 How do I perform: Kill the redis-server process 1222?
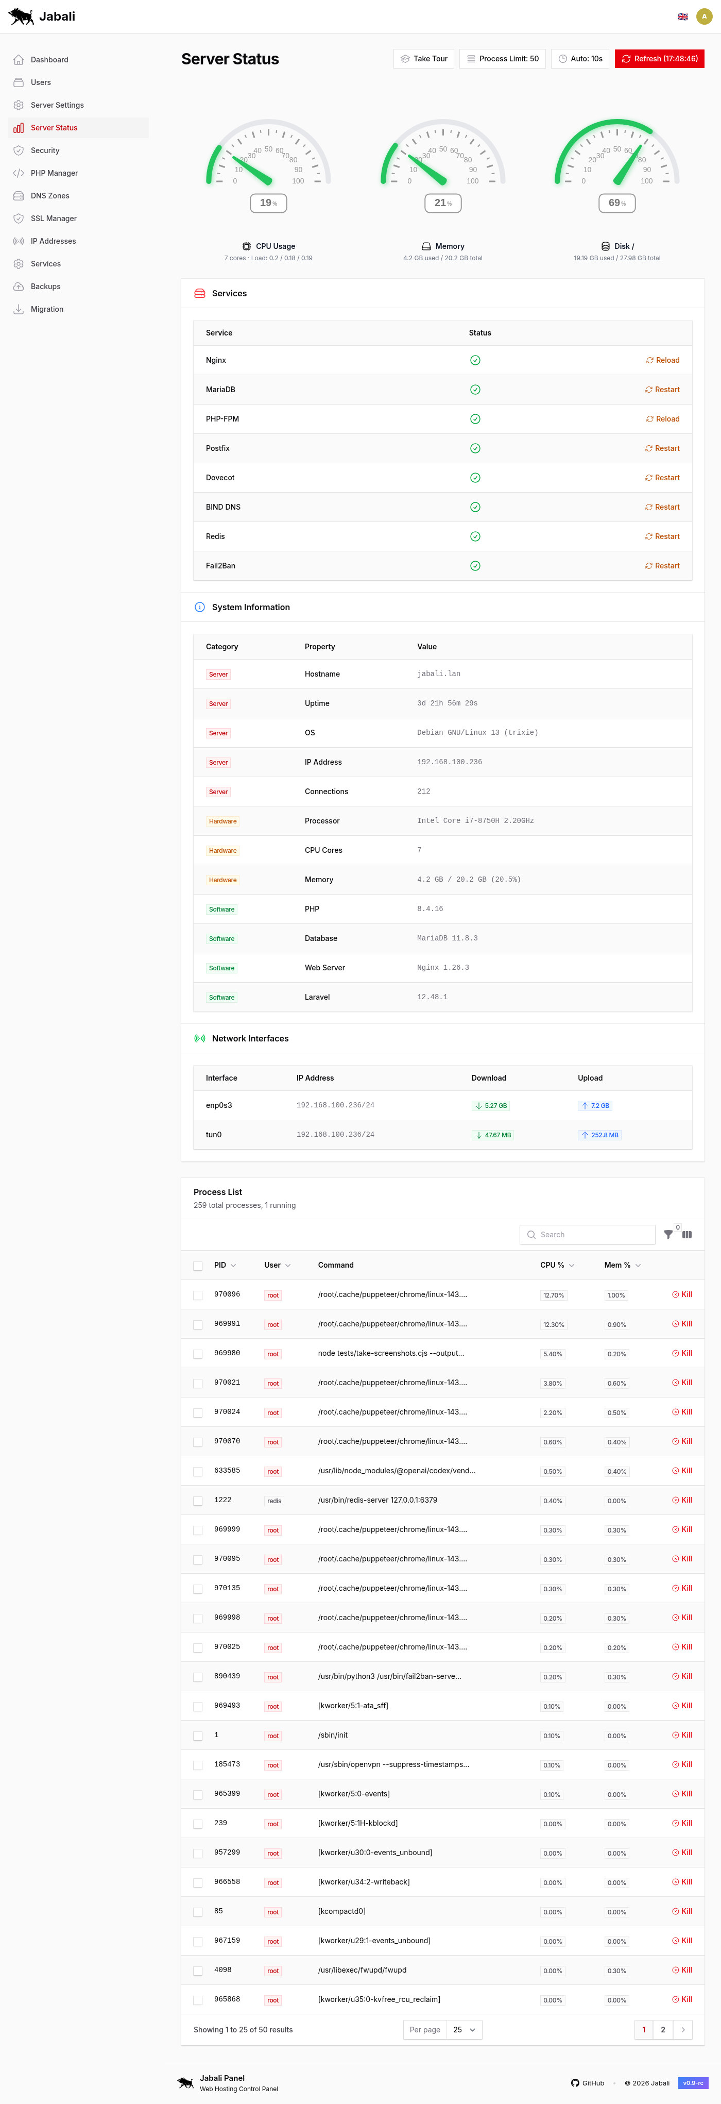pyautogui.click(x=682, y=1500)
